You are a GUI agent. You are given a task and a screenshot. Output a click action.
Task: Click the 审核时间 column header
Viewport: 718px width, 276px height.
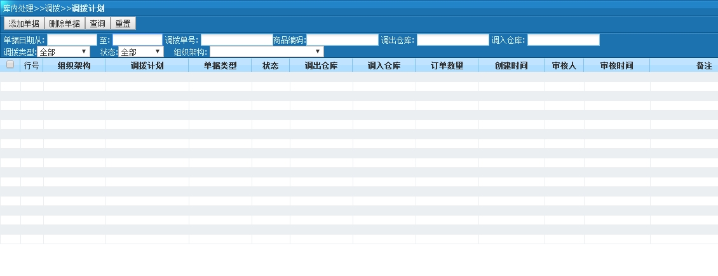[617, 66]
